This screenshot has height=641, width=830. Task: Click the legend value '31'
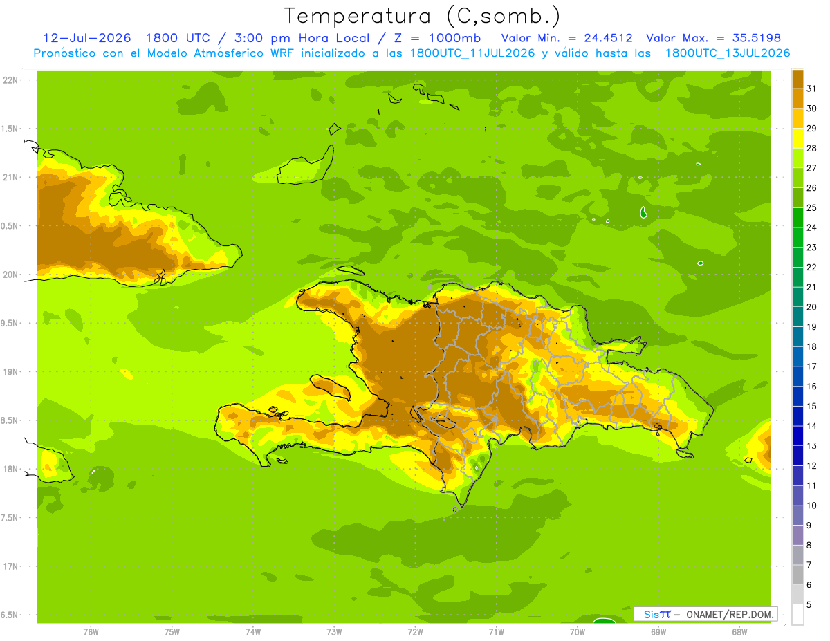point(812,89)
